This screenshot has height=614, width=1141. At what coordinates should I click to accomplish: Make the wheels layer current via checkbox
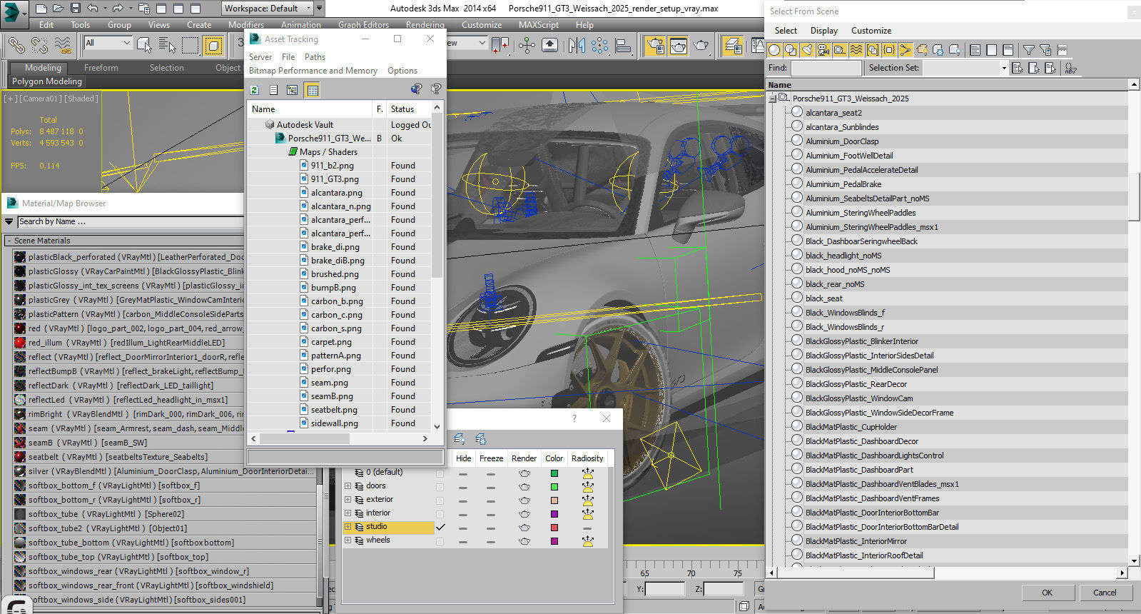tap(440, 541)
